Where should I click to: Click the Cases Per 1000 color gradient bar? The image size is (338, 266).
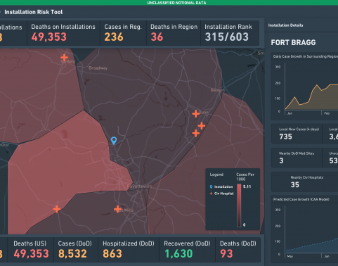(x=239, y=205)
